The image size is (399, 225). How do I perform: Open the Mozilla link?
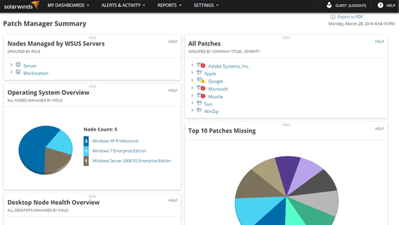tap(215, 97)
